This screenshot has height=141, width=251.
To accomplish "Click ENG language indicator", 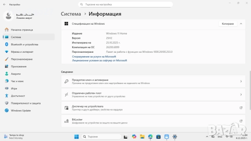I will pos(220,137).
